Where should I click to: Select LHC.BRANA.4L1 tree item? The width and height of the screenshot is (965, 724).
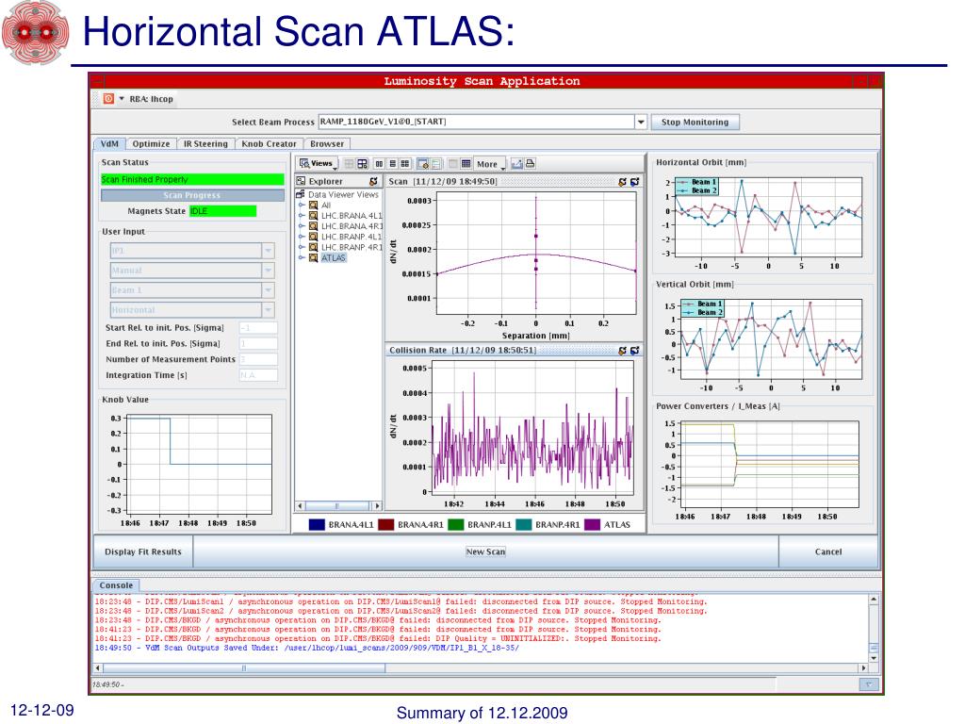tap(352, 216)
